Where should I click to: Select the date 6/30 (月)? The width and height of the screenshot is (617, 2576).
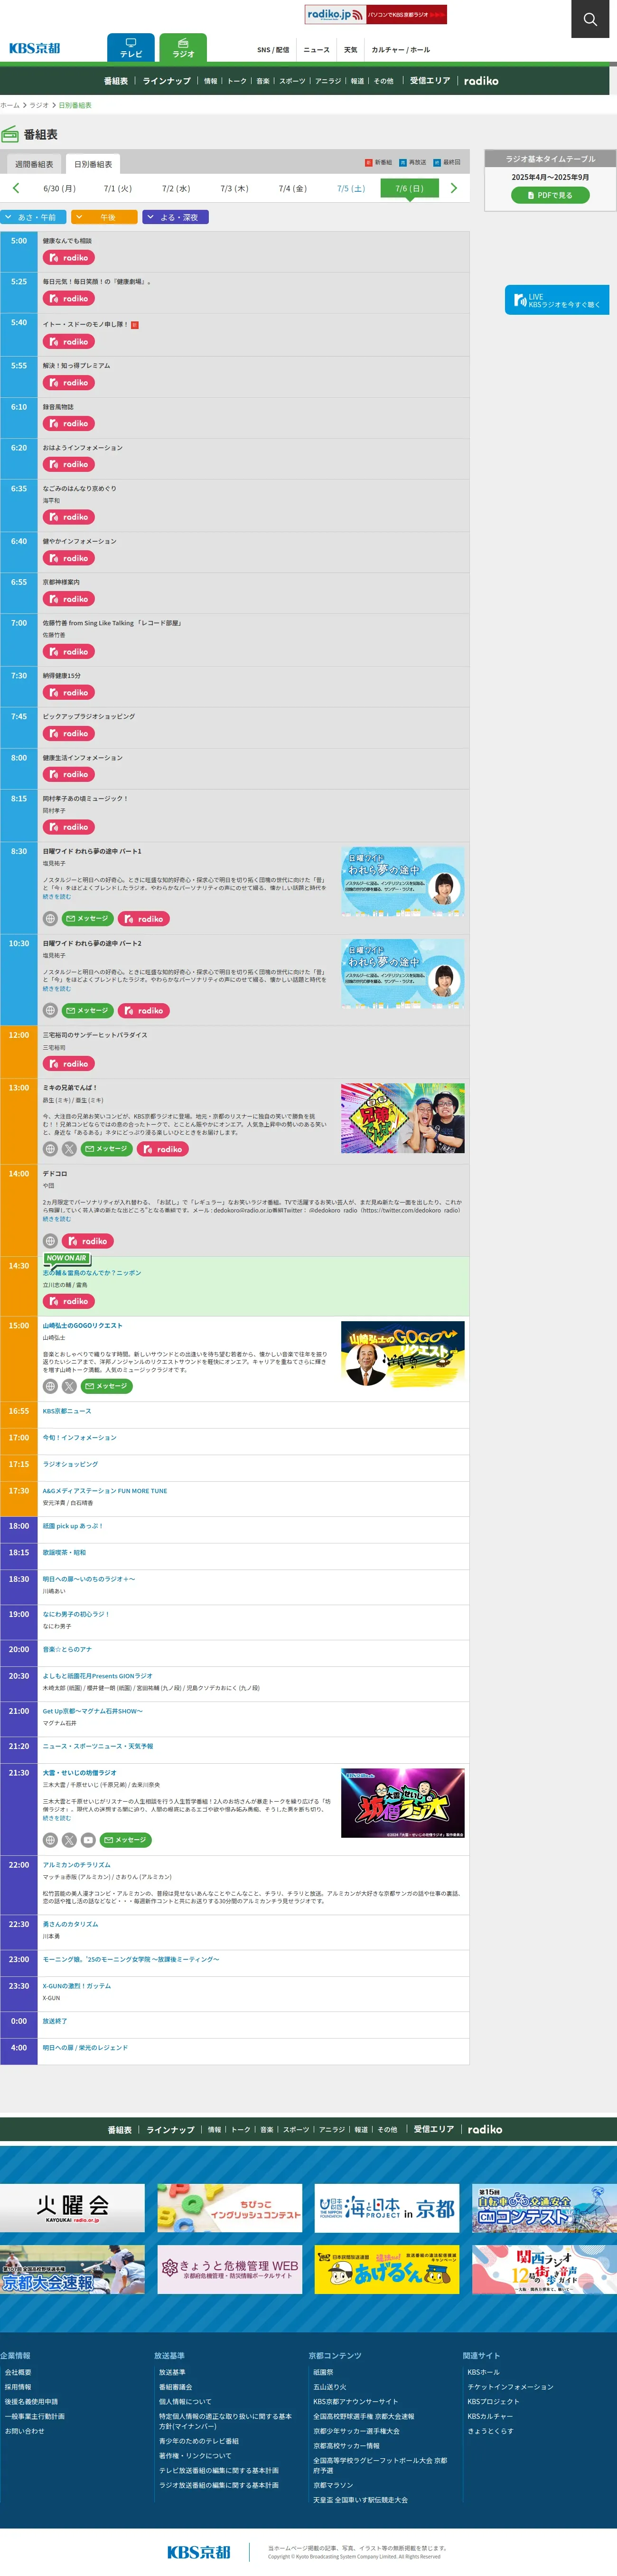[x=59, y=188]
